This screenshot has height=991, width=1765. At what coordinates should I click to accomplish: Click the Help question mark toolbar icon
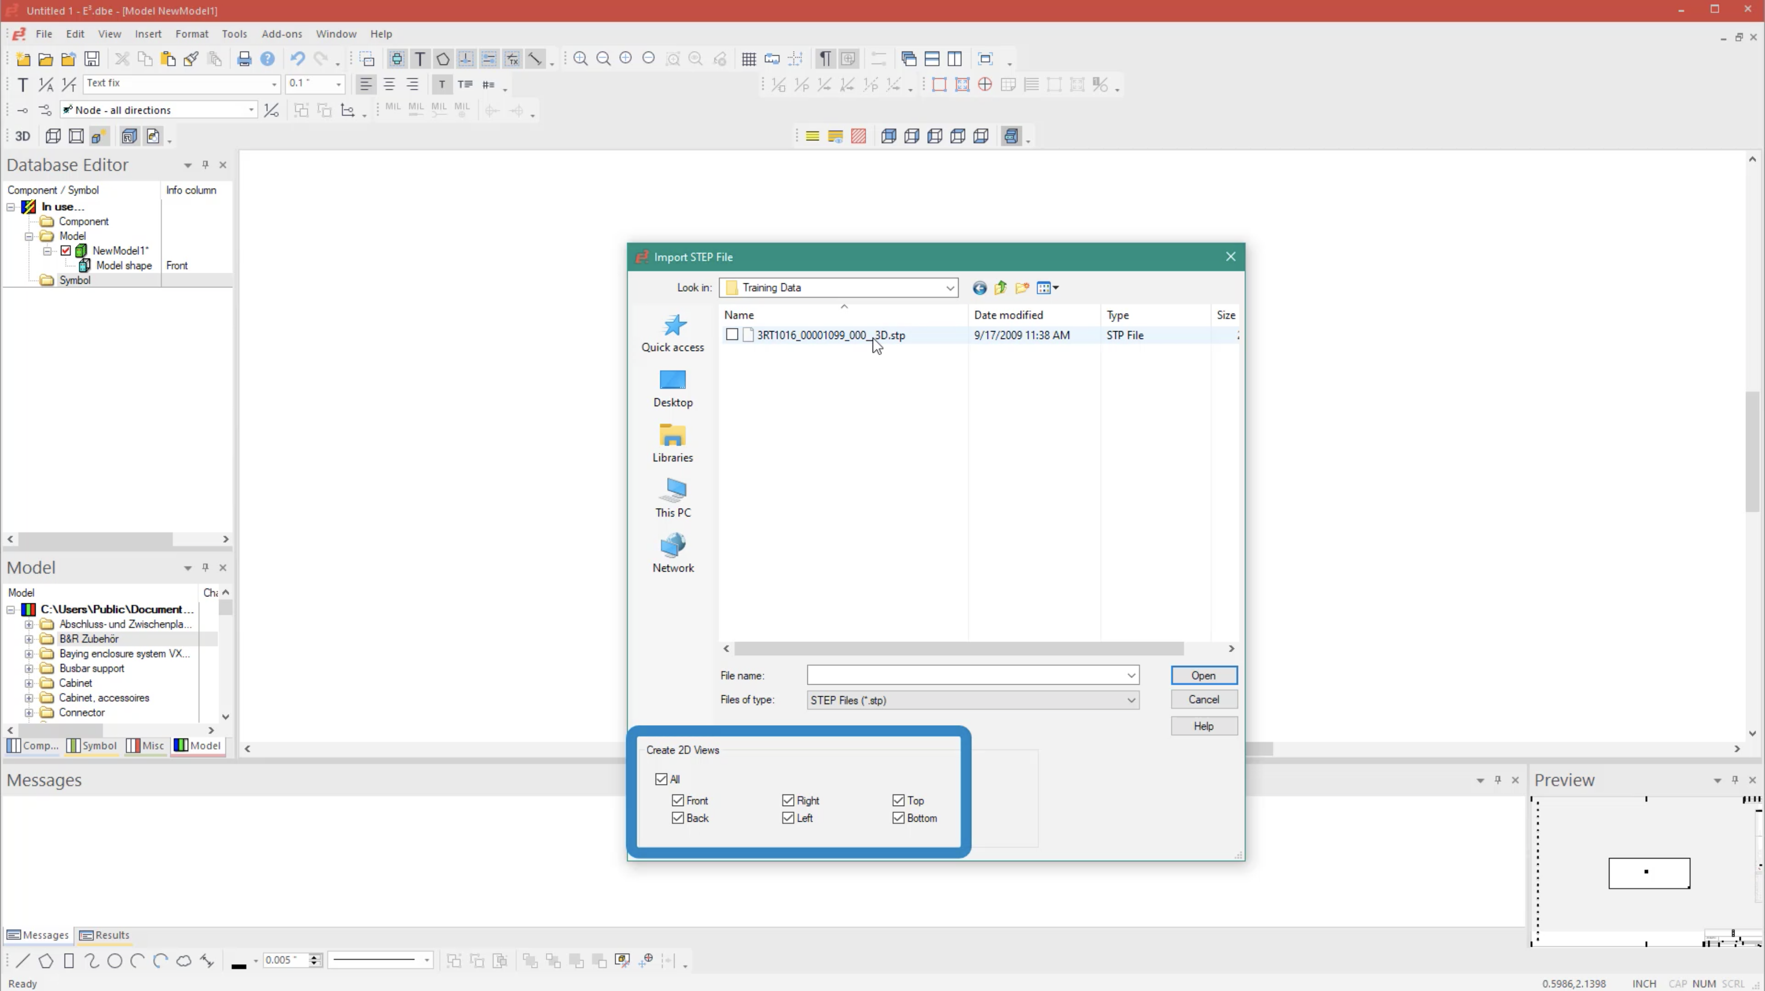click(x=267, y=59)
